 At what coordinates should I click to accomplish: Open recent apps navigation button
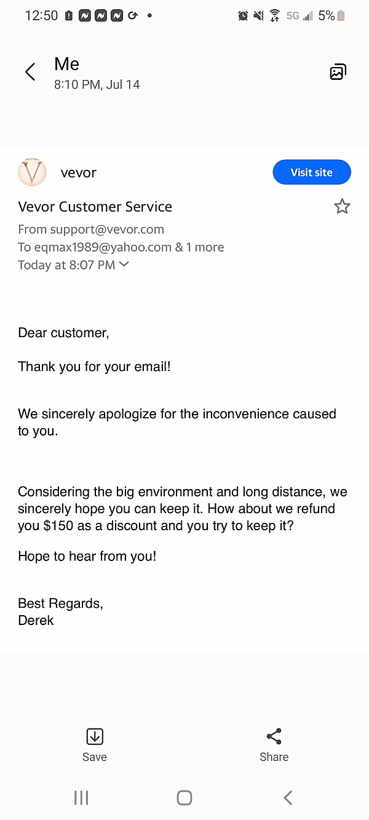coord(81,798)
